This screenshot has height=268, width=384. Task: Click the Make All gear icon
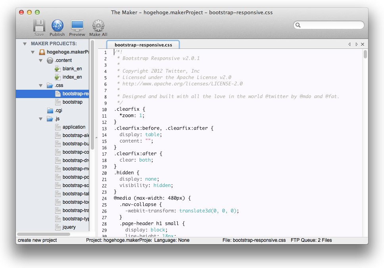(x=98, y=25)
